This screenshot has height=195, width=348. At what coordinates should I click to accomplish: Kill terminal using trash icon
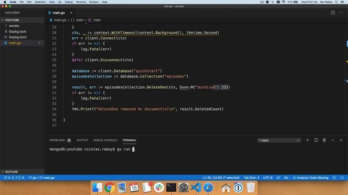pos(324,140)
